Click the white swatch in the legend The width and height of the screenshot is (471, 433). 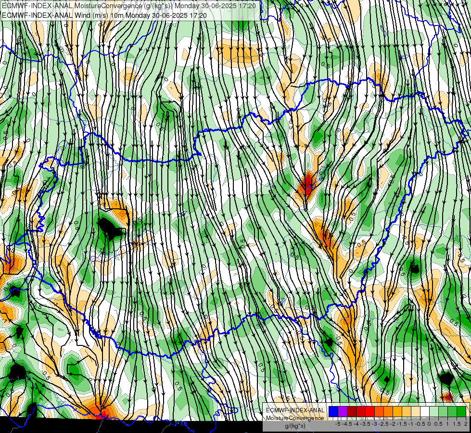click(425, 411)
